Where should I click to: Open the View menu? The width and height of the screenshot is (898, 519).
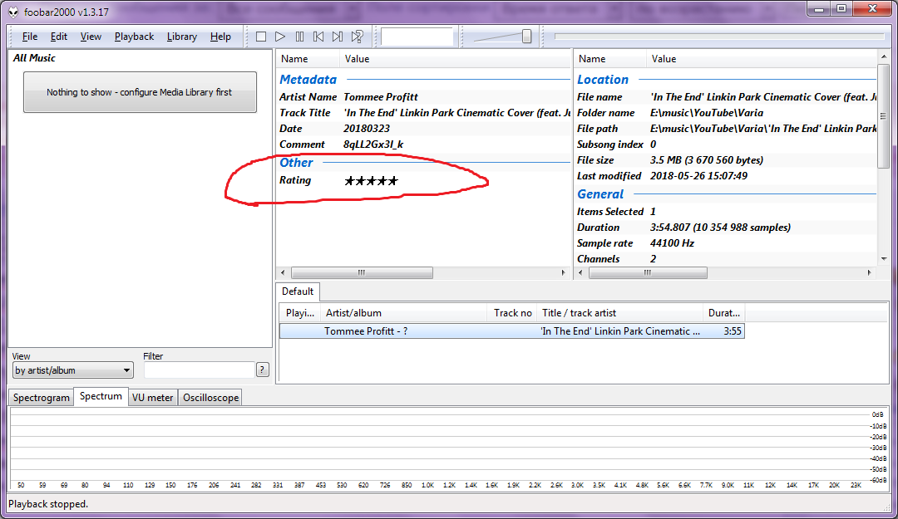91,37
